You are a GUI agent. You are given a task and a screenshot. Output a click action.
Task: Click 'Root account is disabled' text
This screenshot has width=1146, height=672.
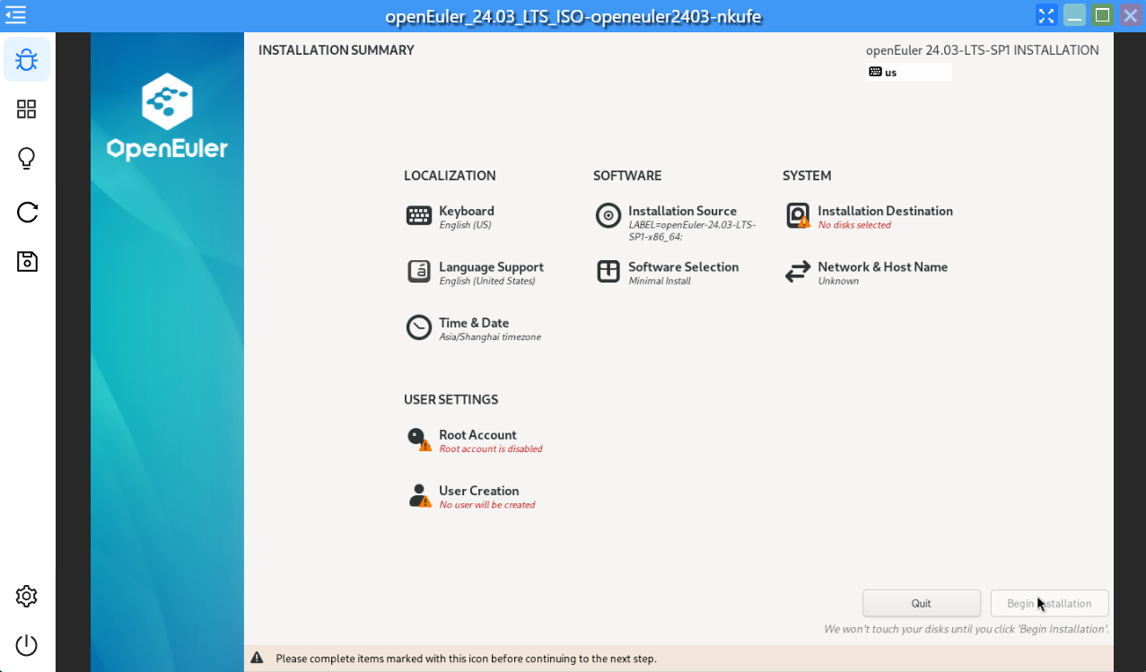click(x=491, y=449)
